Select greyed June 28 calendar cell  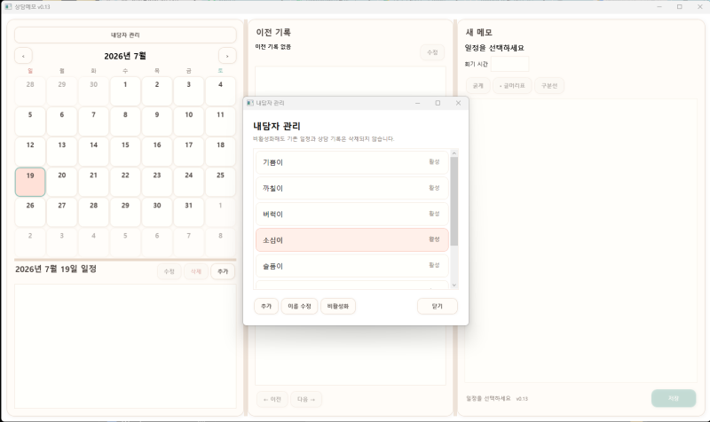(30, 91)
